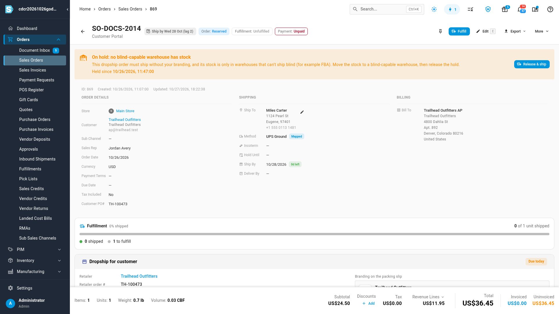559x314 pixels.
Task: Open the notifications bell
Action: click(x=521, y=9)
